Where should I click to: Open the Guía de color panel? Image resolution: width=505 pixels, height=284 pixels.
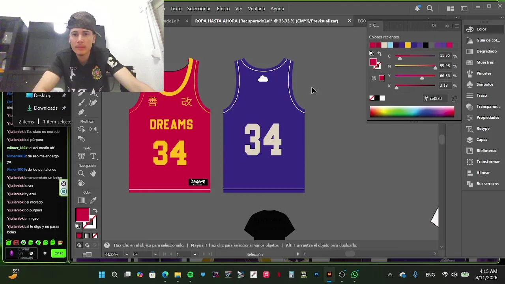483,40
